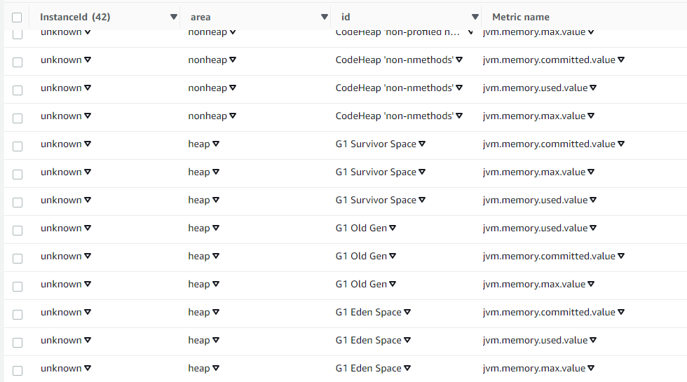This screenshot has height=382, width=687.
Task: Expand the heap dropdown in Eden Space committed row
Action: pyautogui.click(x=216, y=312)
